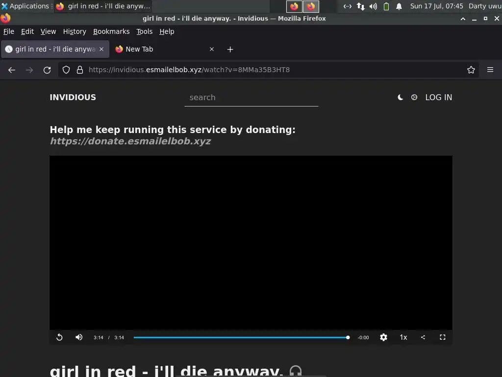Reload the current page
The width and height of the screenshot is (502, 377).
point(47,70)
